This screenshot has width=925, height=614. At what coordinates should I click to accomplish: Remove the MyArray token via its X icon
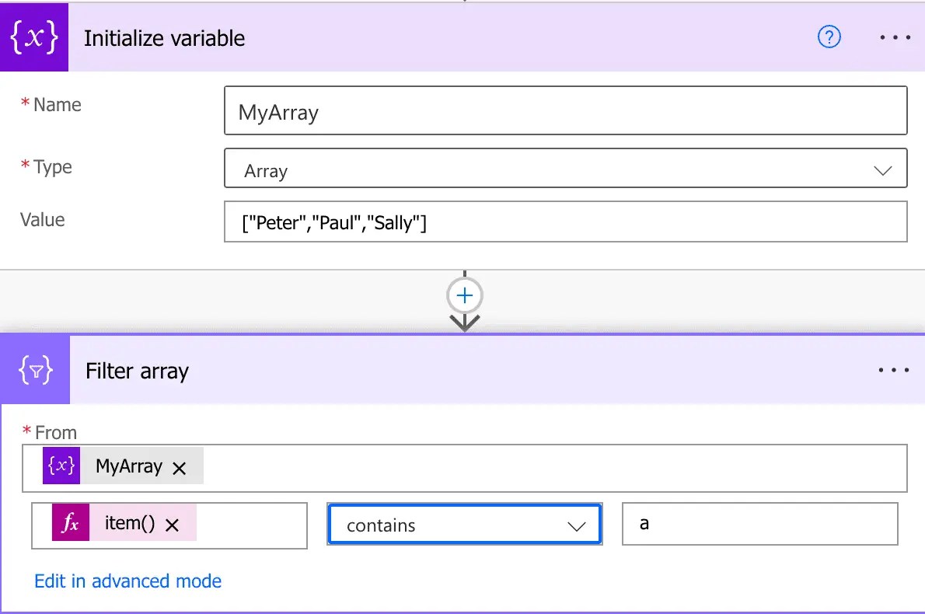(x=180, y=466)
